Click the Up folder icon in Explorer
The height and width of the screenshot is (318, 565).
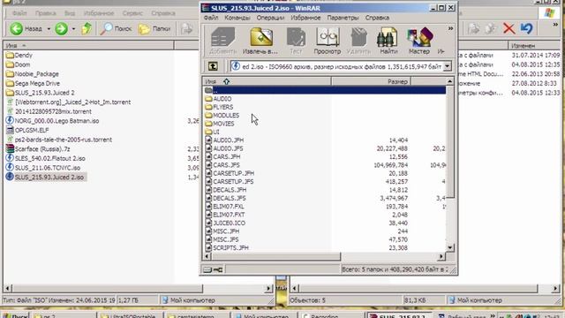87,28
